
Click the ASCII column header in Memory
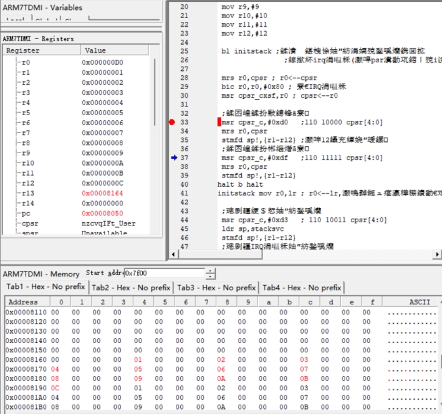tap(410, 302)
